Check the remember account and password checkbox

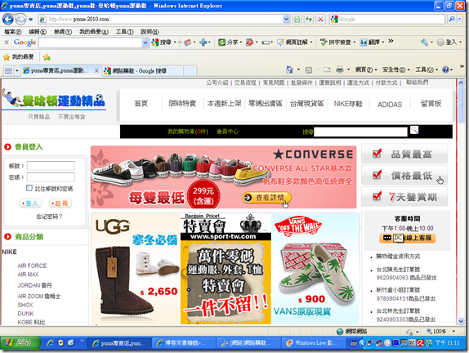click(29, 188)
